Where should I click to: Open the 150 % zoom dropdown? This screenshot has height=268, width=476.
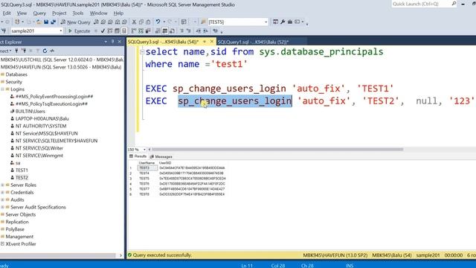(144, 150)
